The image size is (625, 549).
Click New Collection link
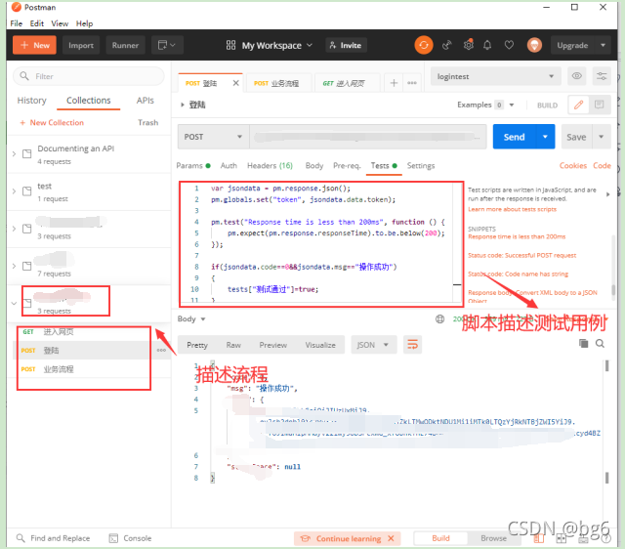tap(52, 122)
